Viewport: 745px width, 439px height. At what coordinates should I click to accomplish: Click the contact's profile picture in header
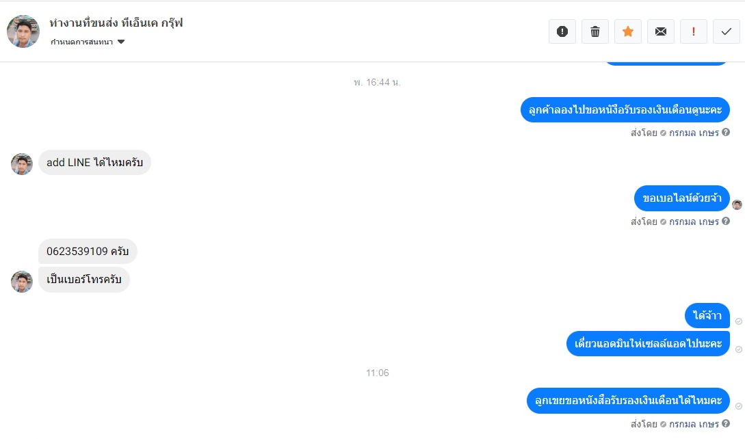pyautogui.click(x=23, y=31)
